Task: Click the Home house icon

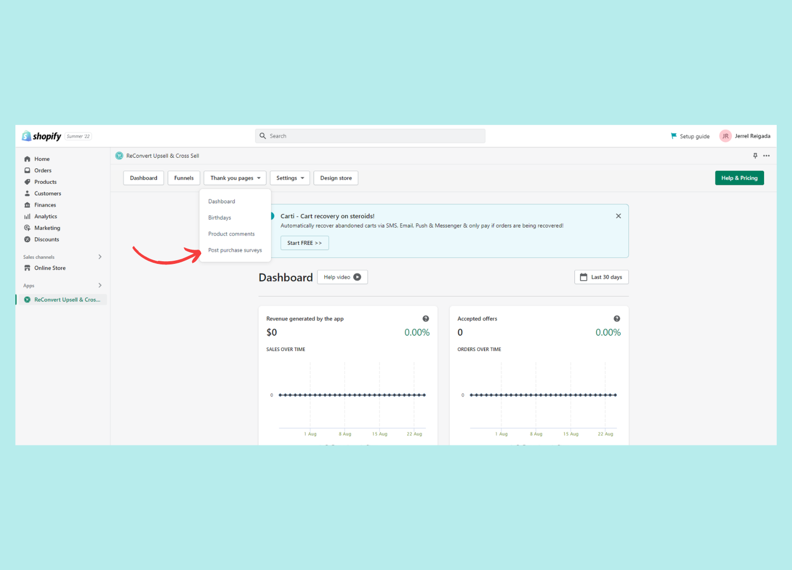Action: (27, 159)
